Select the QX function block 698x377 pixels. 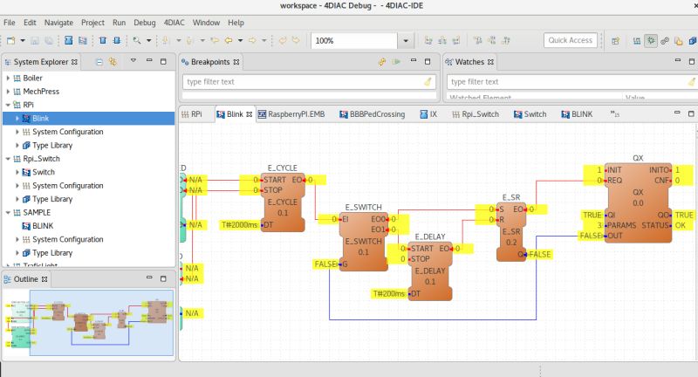coord(638,202)
